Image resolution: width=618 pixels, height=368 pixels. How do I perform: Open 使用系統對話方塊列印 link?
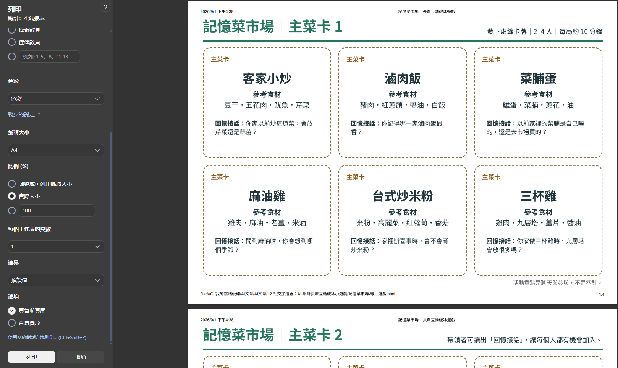pyautogui.click(x=47, y=337)
